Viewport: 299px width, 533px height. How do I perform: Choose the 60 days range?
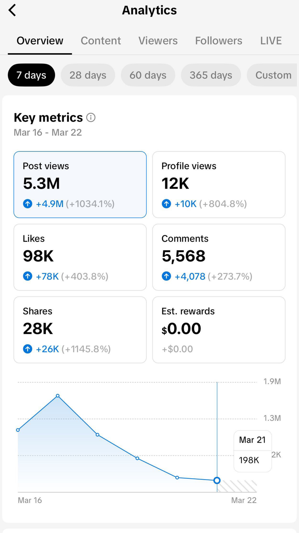148,75
